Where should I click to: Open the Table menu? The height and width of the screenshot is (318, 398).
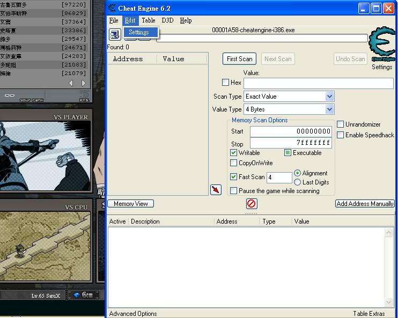click(x=148, y=20)
